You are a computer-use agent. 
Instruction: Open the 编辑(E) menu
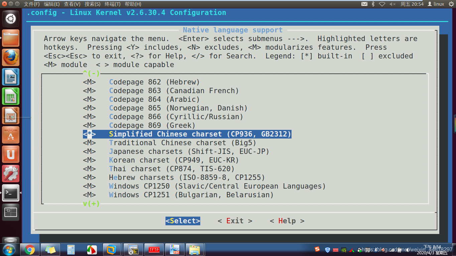(x=52, y=4)
